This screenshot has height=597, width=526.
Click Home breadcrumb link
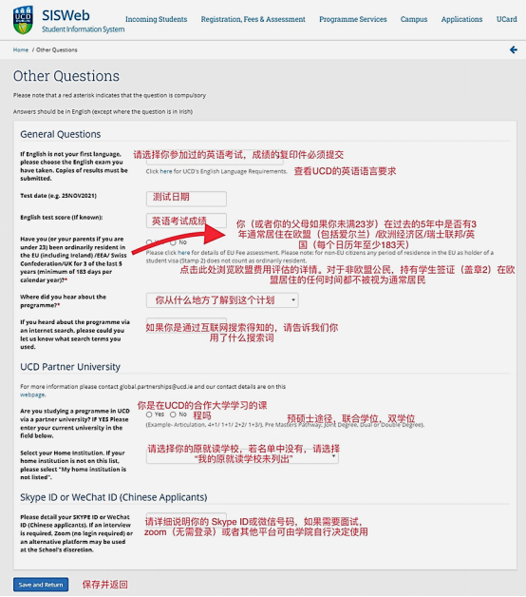click(x=21, y=49)
